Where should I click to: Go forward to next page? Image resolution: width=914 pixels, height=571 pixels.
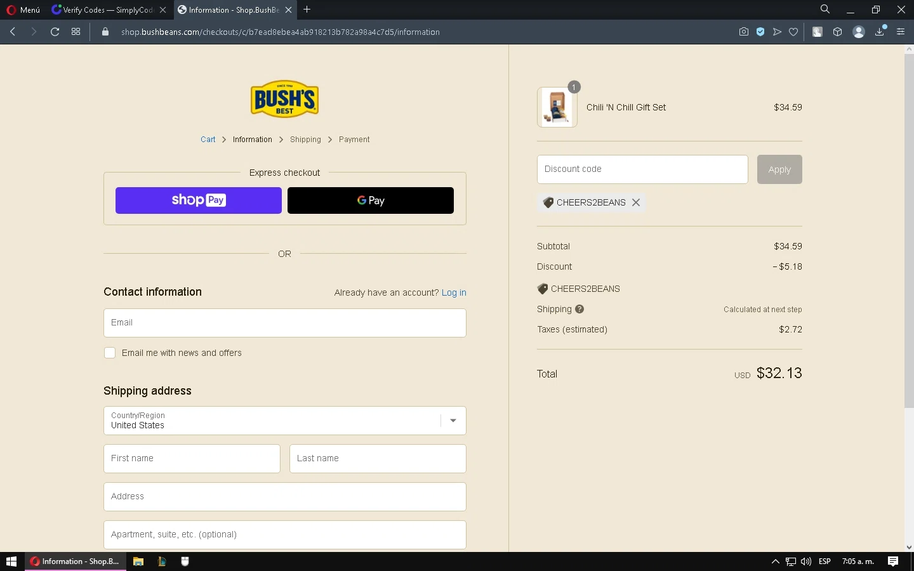[x=34, y=32]
